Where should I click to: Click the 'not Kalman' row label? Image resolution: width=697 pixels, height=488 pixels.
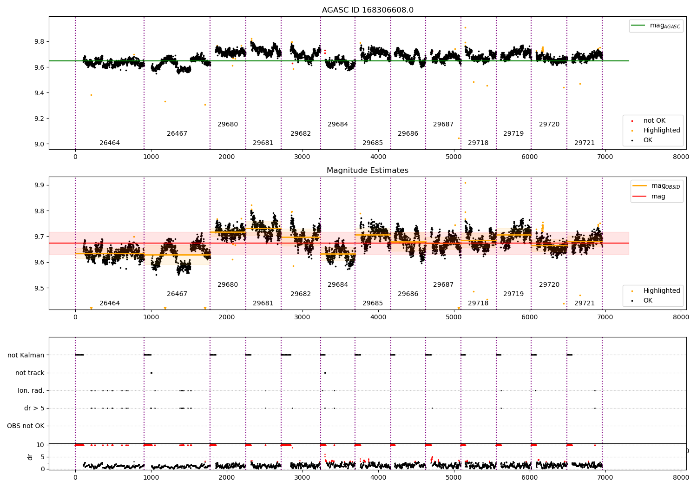(26, 355)
